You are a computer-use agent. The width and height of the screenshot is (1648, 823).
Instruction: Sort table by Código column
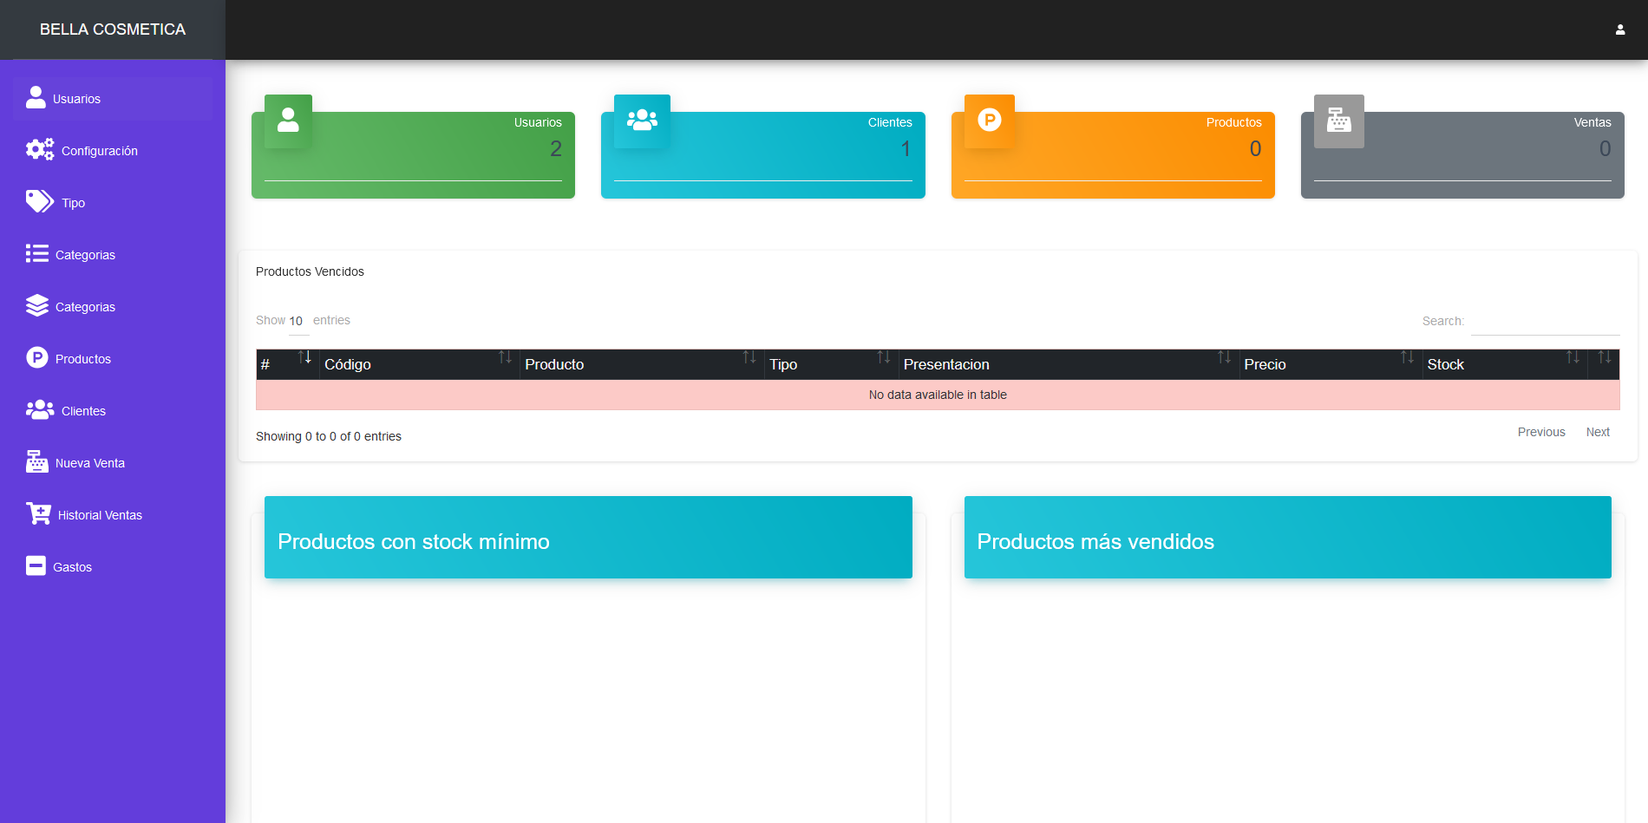pos(420,364)
